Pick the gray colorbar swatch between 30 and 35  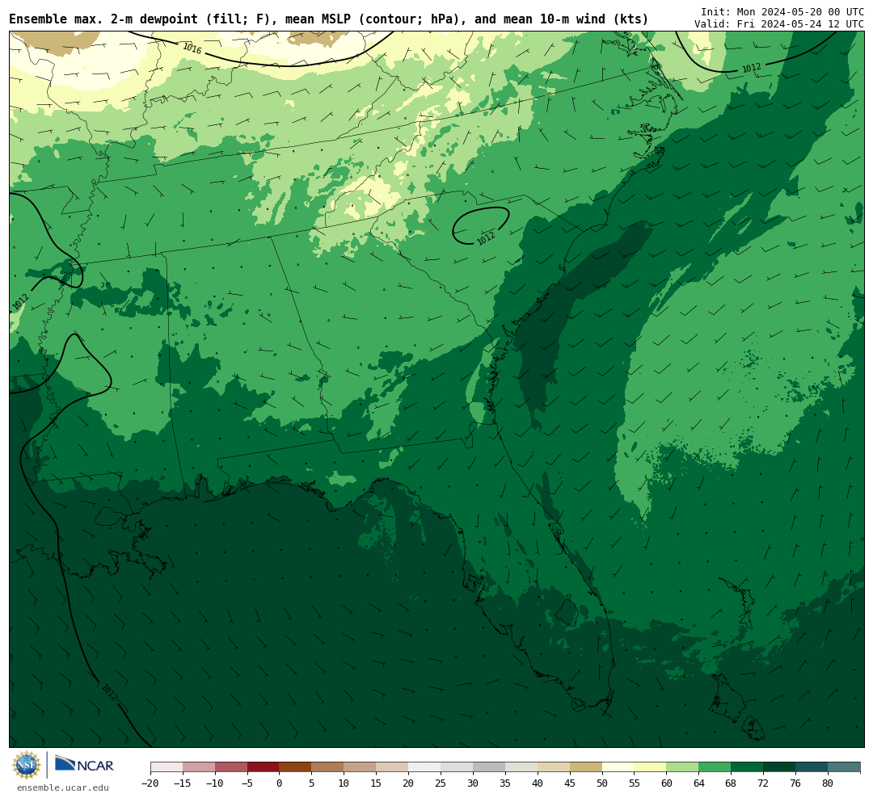point(489,767)
